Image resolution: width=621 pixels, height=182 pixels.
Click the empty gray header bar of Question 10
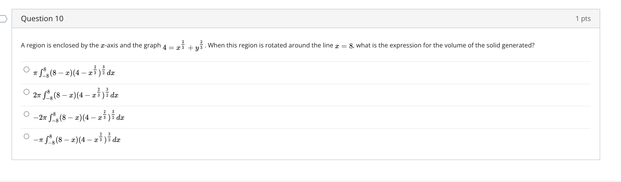click(299, 19)
